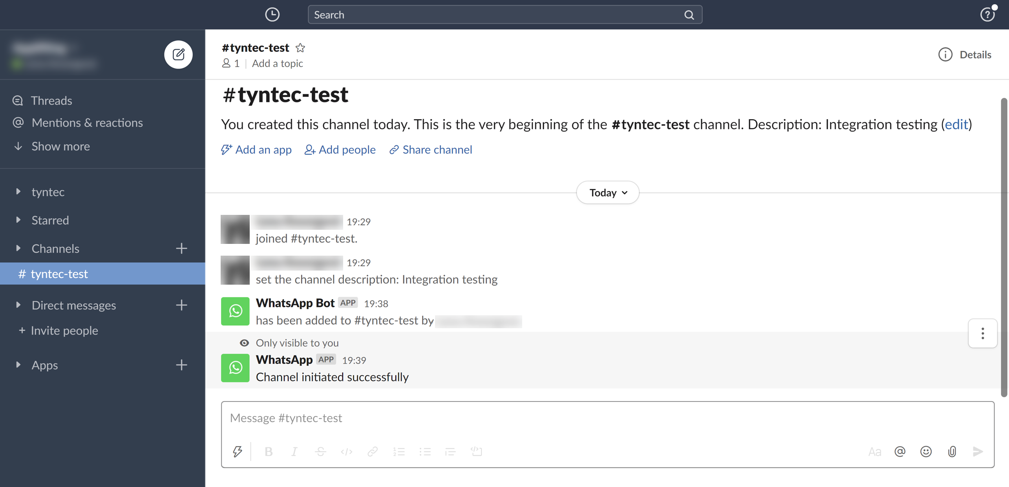Viewport: 1009px width, 487px height.
Task: Toggle italic formatting
Action: click(294, 452)
